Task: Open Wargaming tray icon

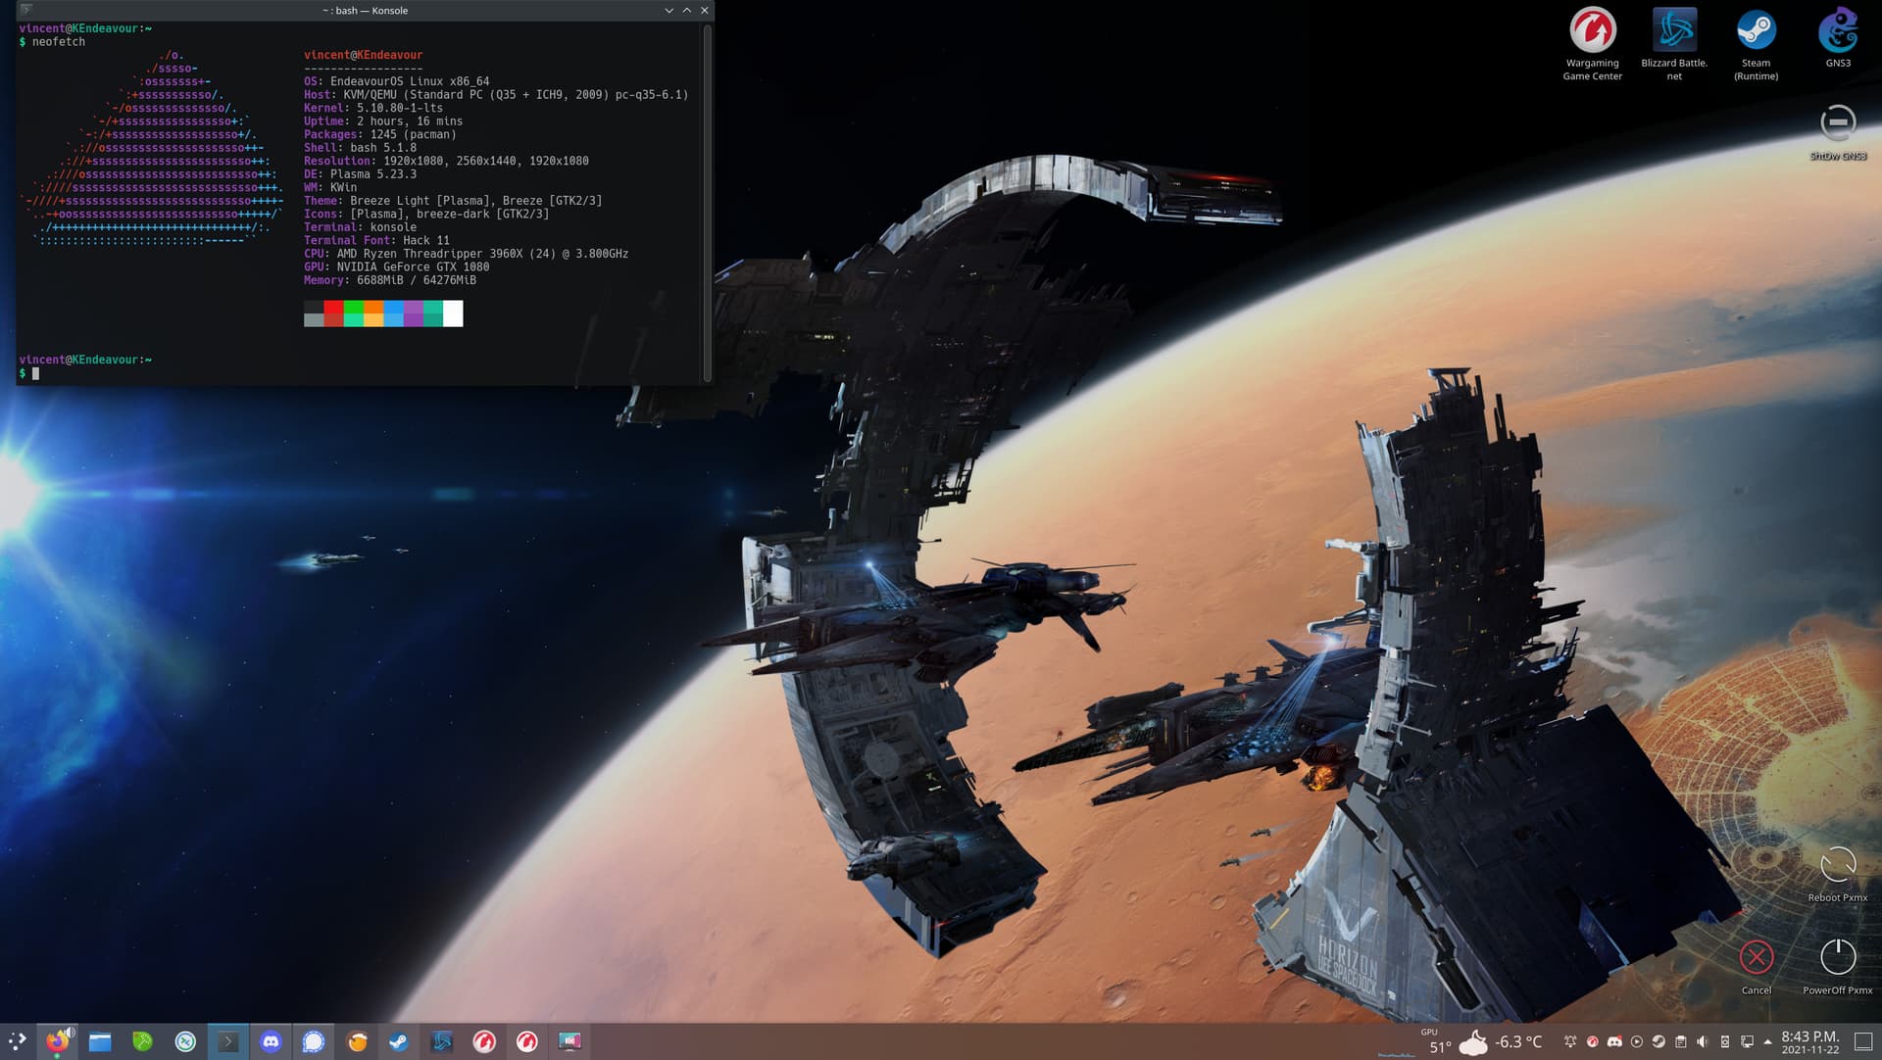Action: (x=1593, y=1041)
